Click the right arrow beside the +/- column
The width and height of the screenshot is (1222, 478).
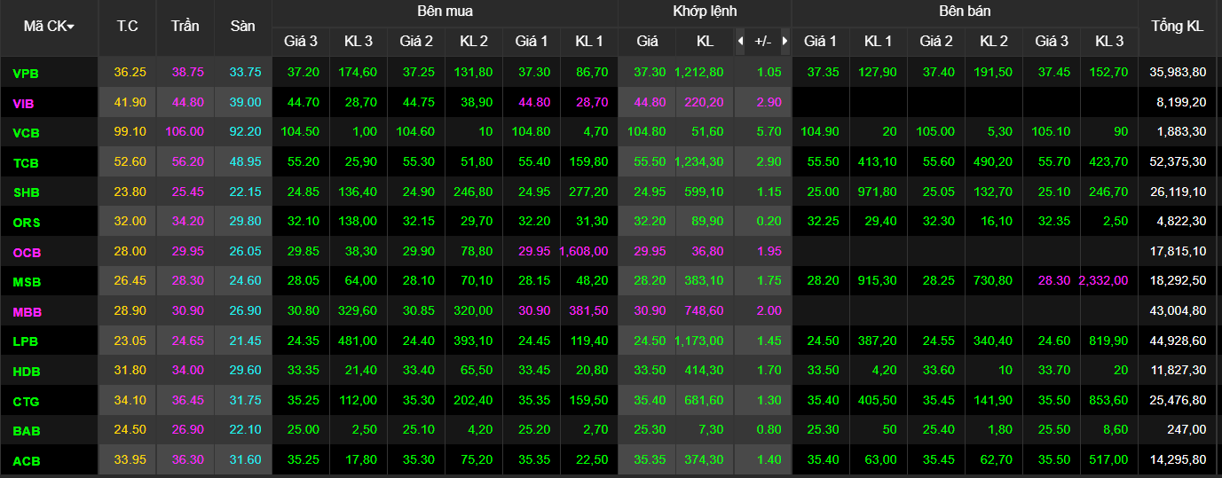pyautogui.click(x=784, y=41)
